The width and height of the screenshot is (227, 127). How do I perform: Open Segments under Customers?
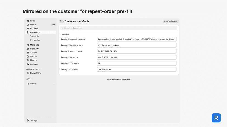[x=34, y=36]
